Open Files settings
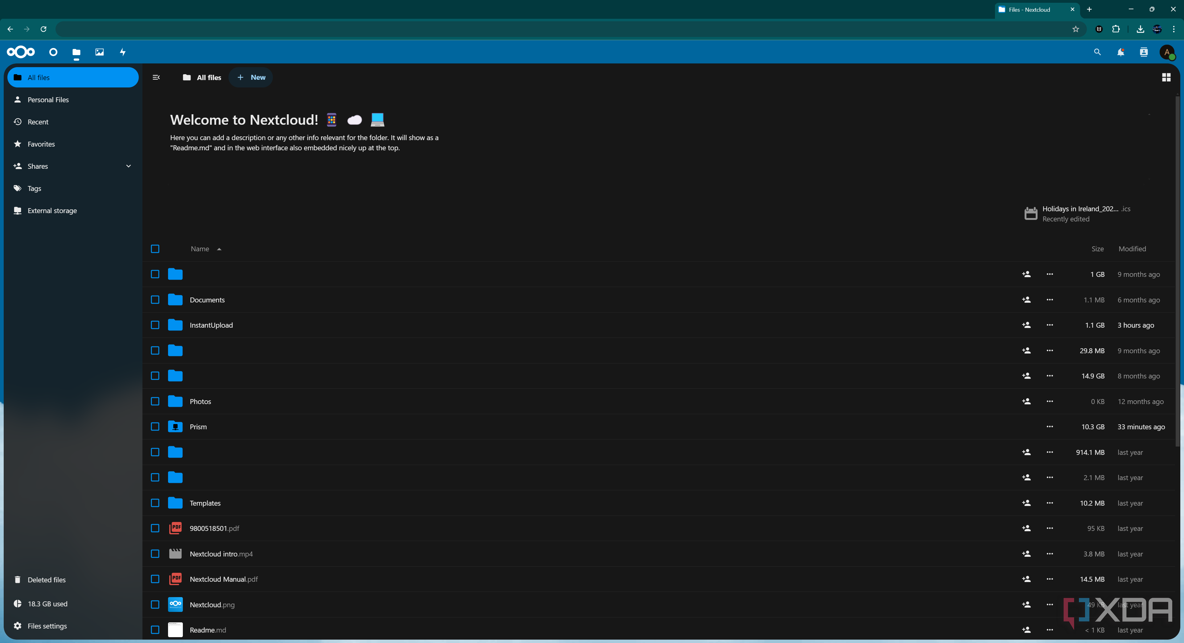 click(x=47, y=625)
